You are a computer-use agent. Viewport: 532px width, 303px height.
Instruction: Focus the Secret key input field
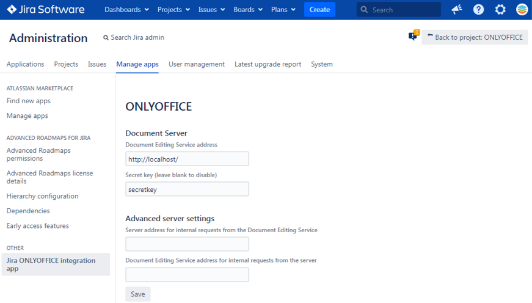[x=187, y=189]
